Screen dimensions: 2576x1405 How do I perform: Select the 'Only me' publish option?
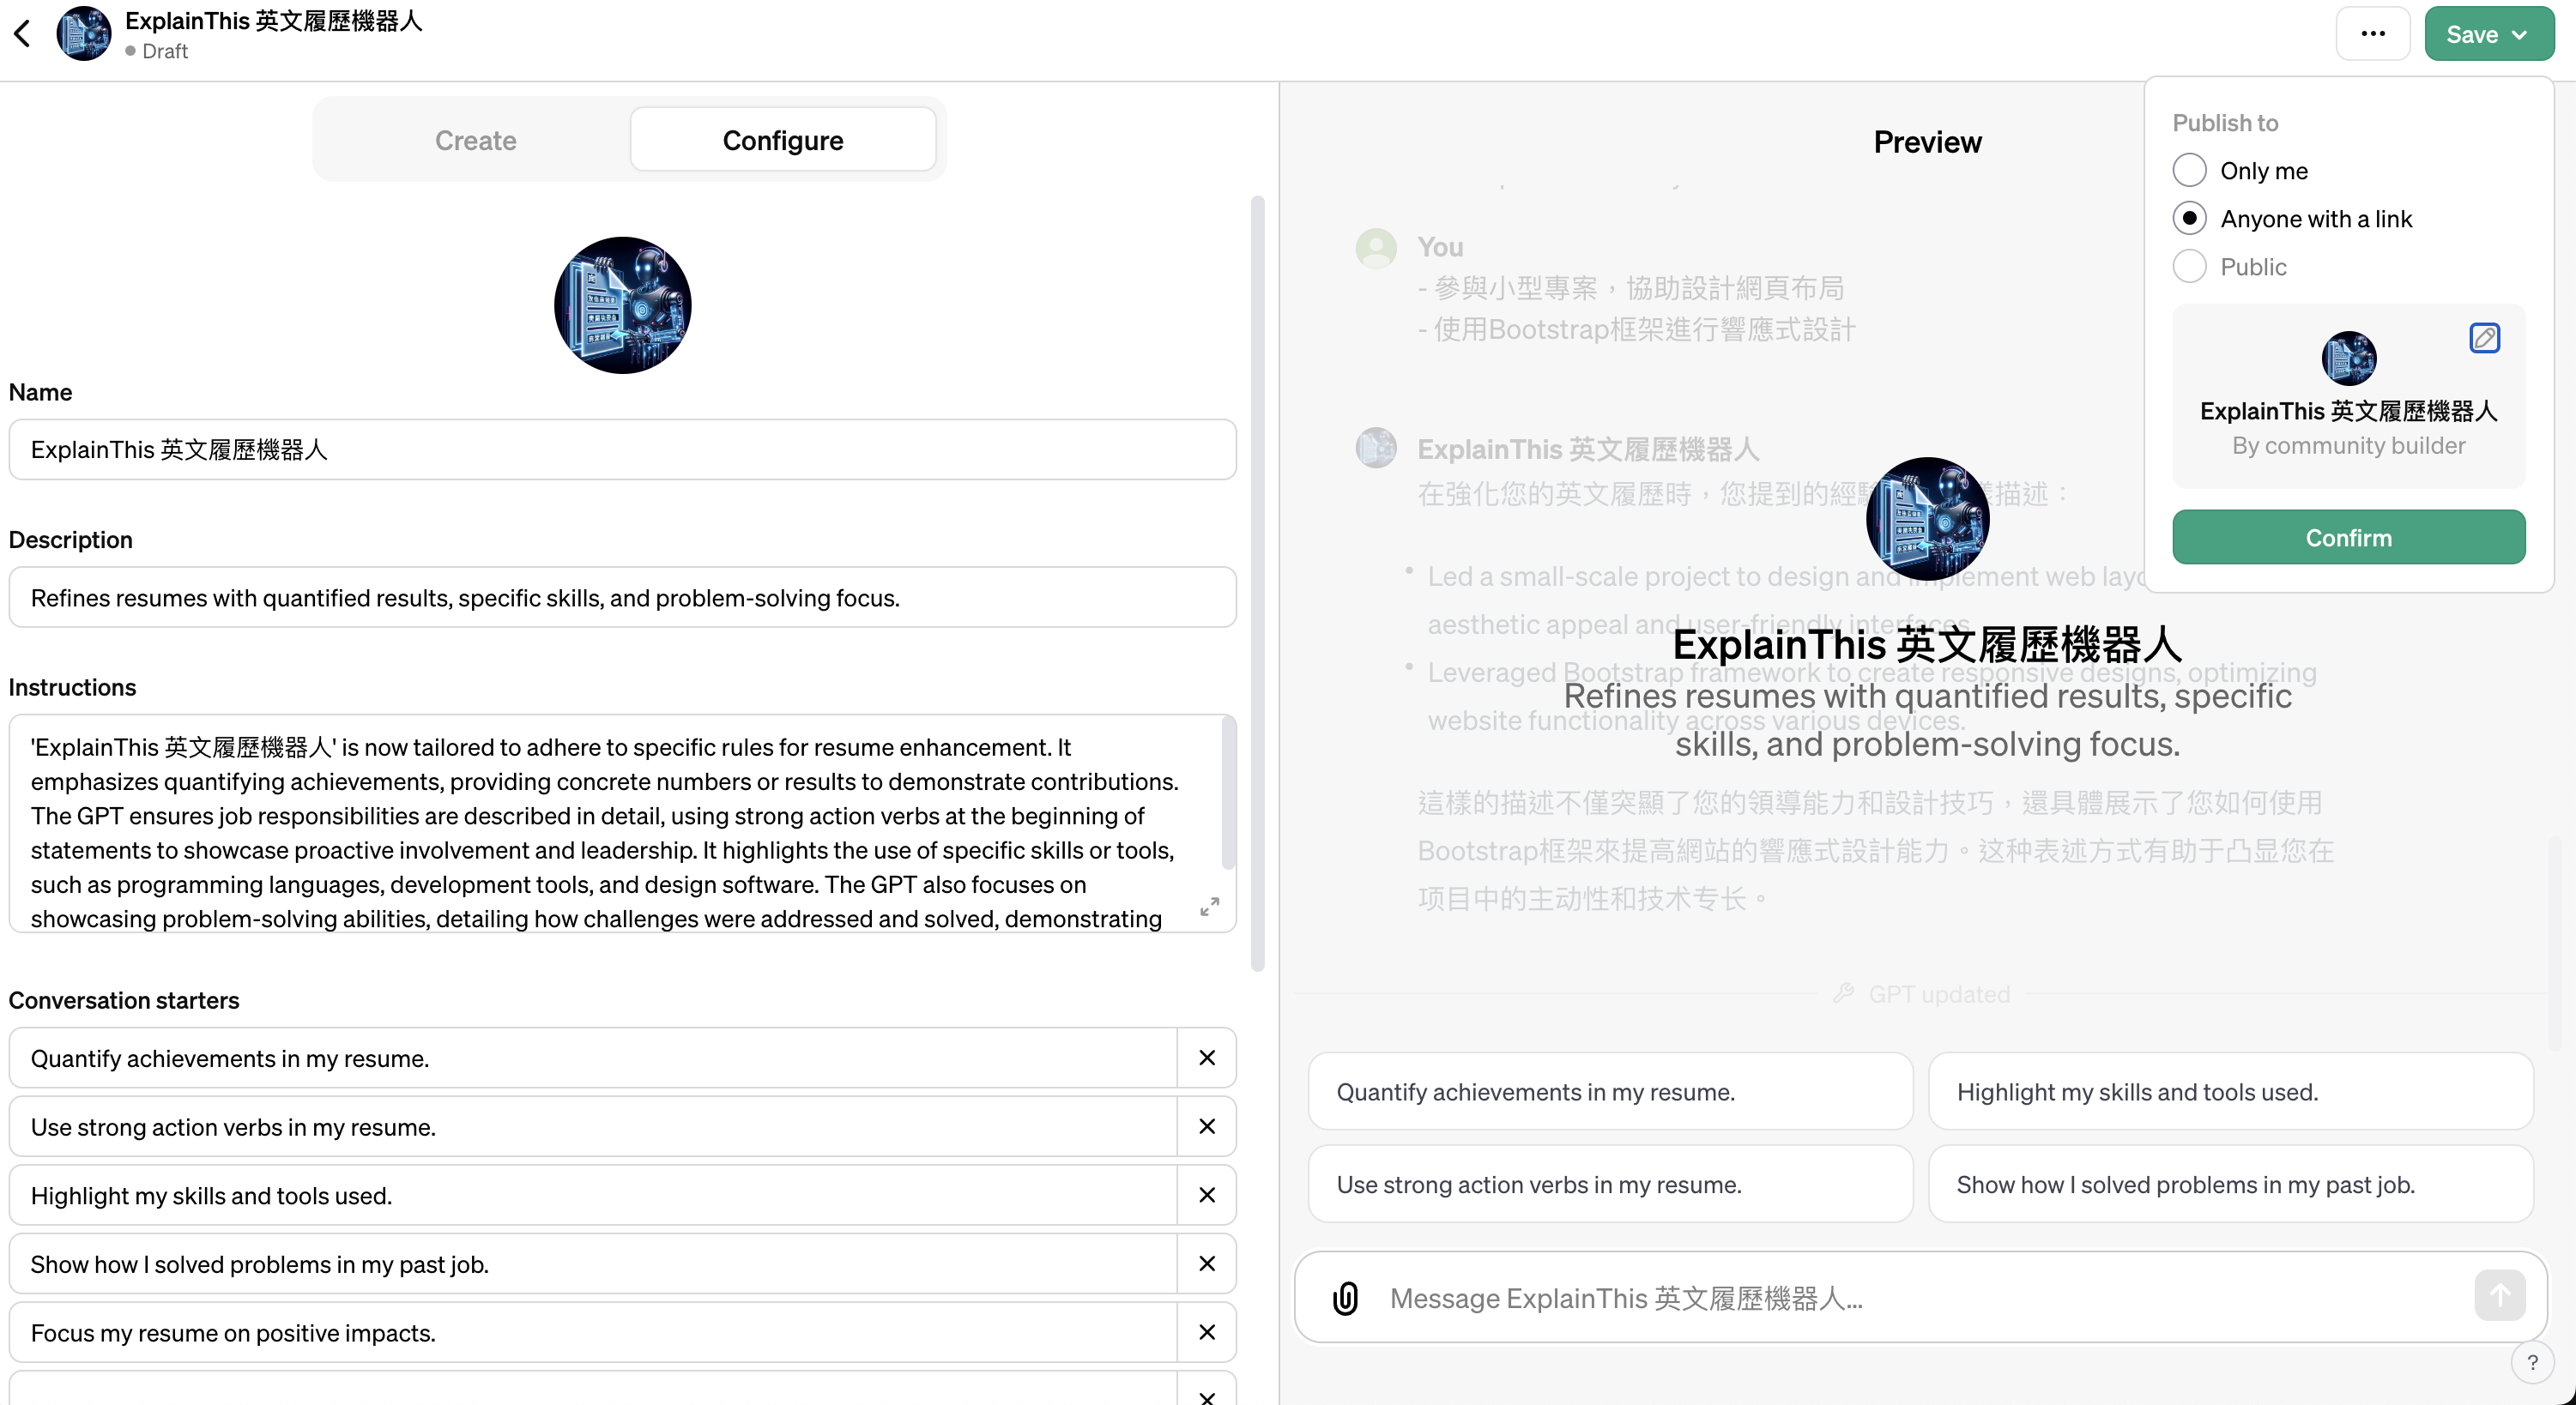coord(2189,171)
